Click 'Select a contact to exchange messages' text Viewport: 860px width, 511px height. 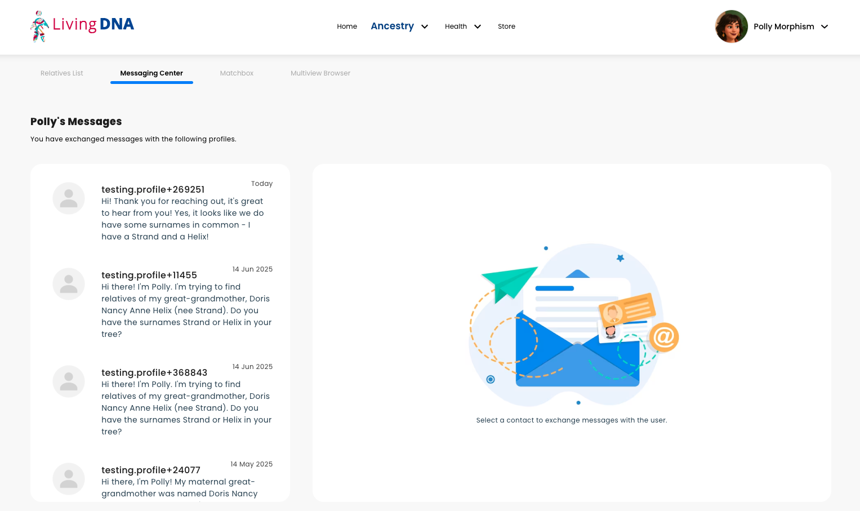572,420
